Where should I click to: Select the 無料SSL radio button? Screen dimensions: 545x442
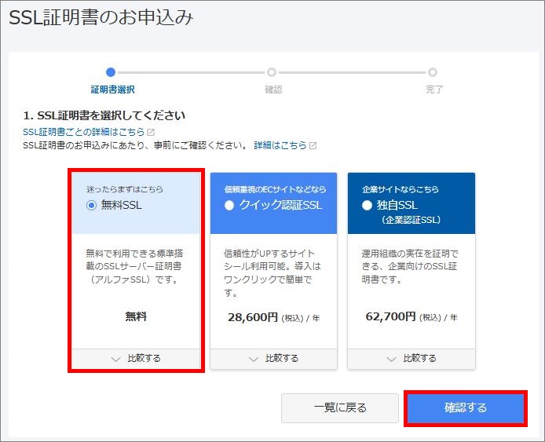[91, 206]
